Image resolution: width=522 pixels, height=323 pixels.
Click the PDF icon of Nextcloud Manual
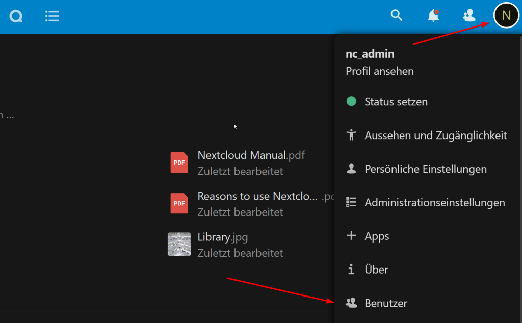coord(179,163)
